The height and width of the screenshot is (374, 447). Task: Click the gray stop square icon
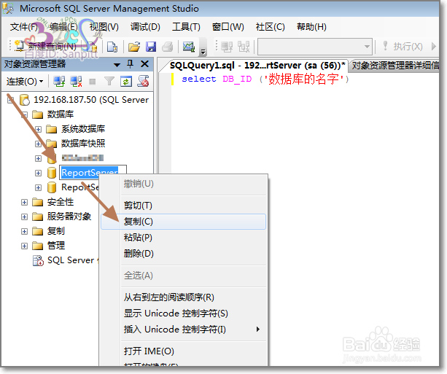[93, 82]
